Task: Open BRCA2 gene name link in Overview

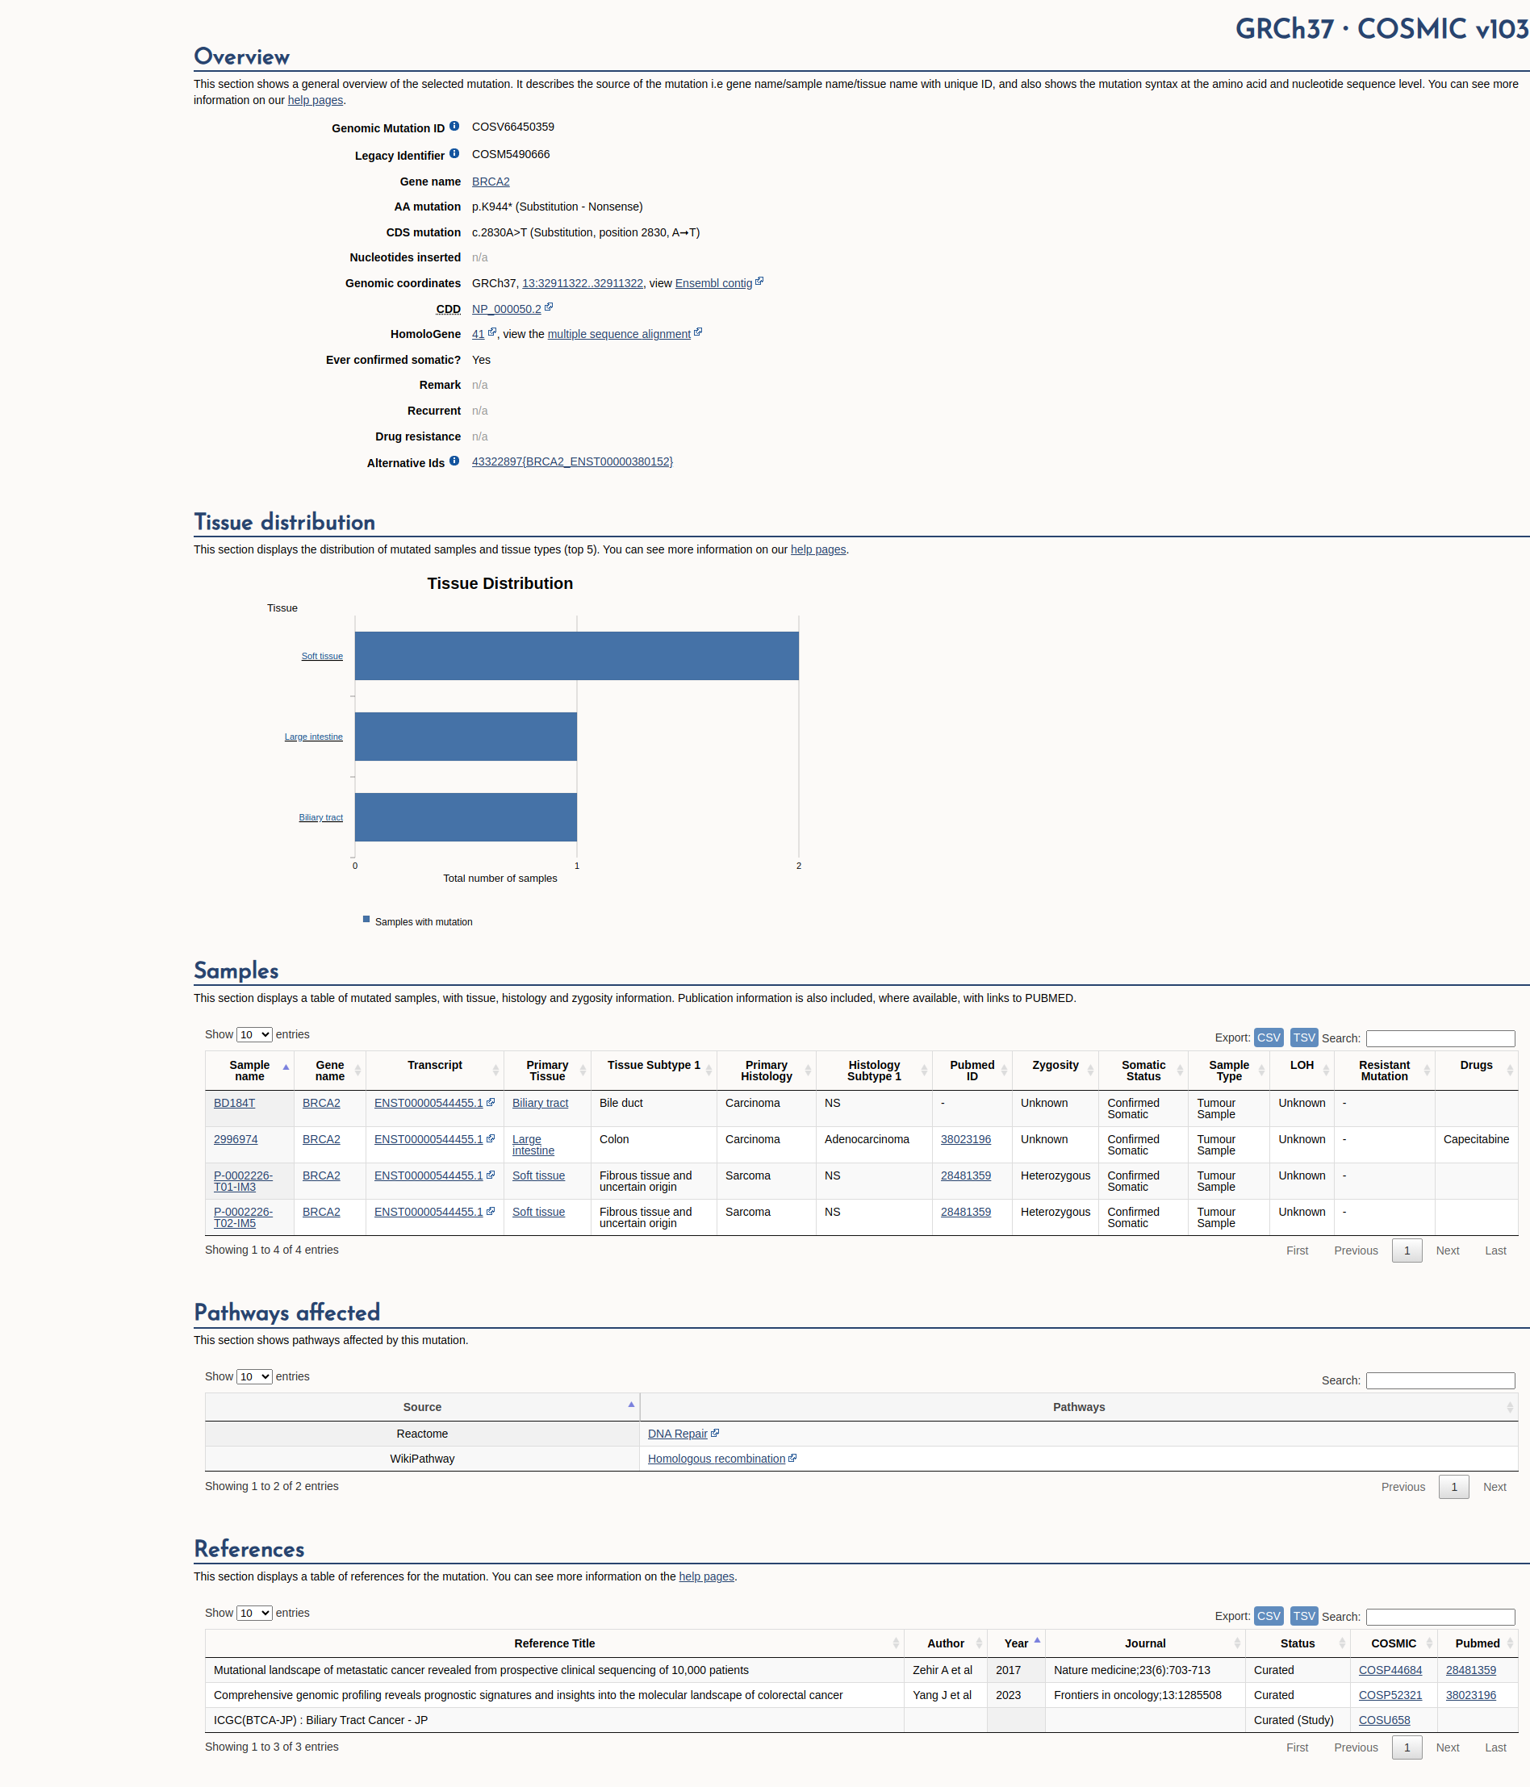Action: [491, 181]
